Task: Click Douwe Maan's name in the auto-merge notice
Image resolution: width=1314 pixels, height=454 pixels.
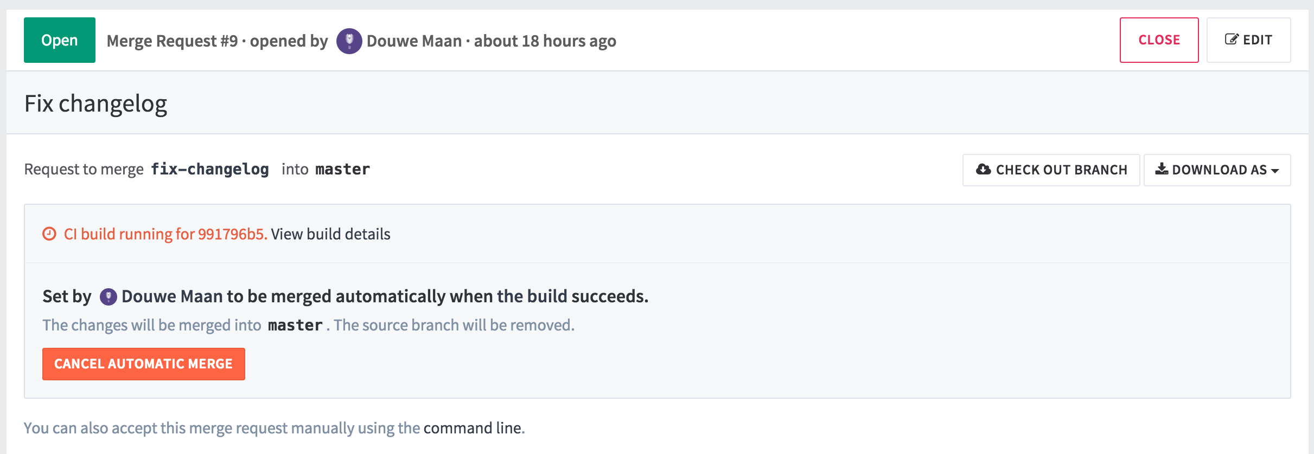Action: point(172,296)
